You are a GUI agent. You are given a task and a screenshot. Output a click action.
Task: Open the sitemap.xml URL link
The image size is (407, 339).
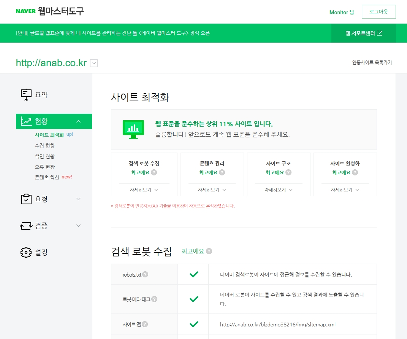point(277,325)
